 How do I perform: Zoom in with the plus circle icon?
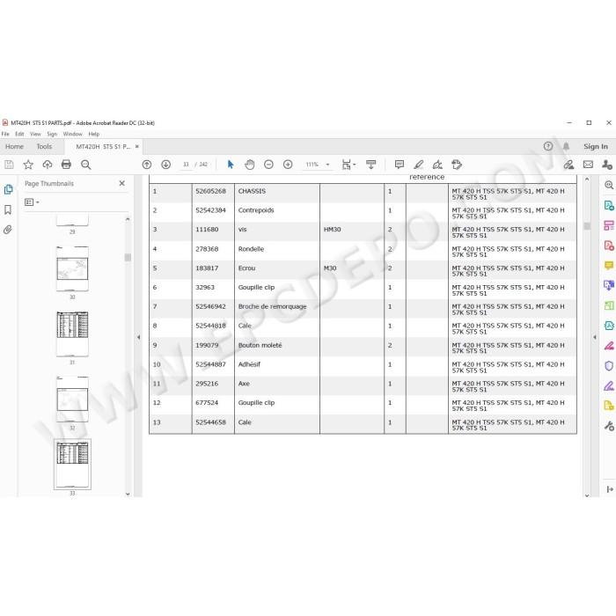coord(288,165)
